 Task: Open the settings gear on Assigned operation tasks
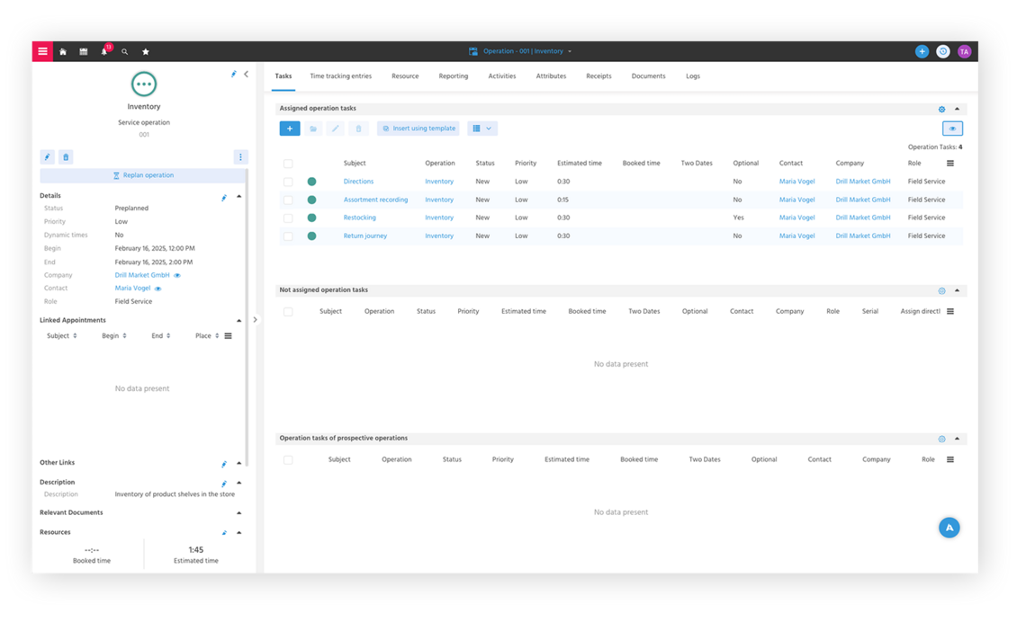[941, 108]
